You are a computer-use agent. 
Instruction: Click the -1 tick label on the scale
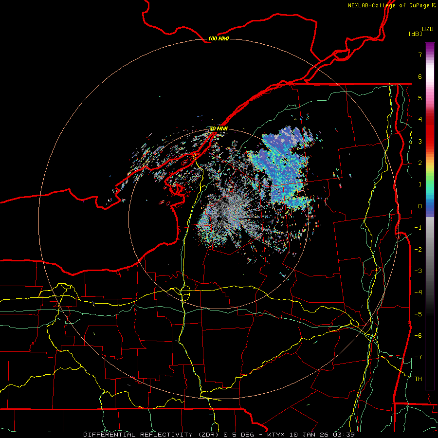[418, 228]
